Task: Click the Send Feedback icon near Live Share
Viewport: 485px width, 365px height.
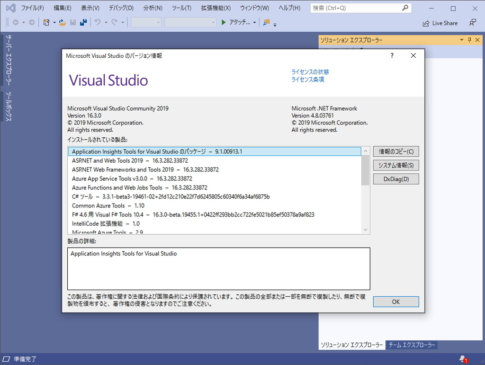Action: coord(472,23)
